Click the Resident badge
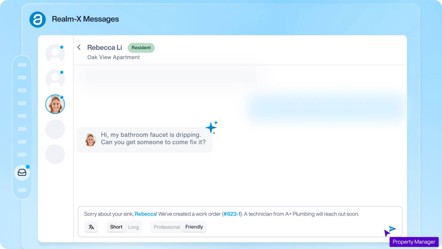The image size is (442, 249). coord(141,48)
